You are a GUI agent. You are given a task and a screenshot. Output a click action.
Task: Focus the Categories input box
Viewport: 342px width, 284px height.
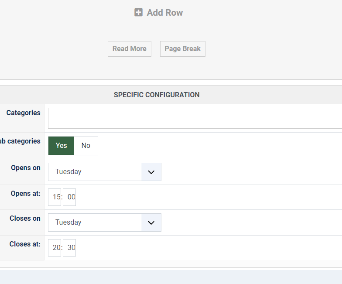[x=195, y=118]
